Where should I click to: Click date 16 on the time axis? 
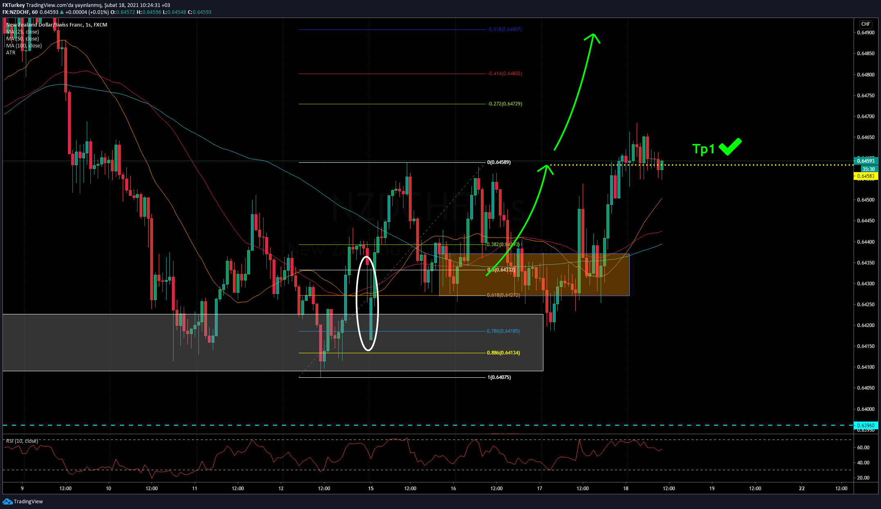[x=453, y=488]
